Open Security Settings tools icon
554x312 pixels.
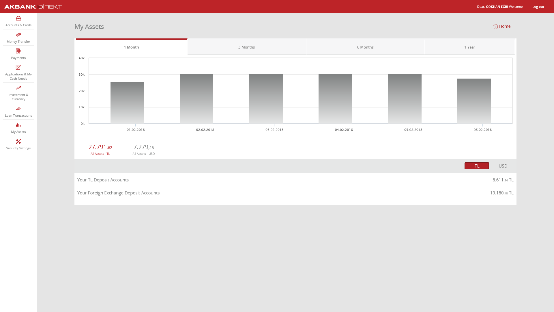pos(18,142)
